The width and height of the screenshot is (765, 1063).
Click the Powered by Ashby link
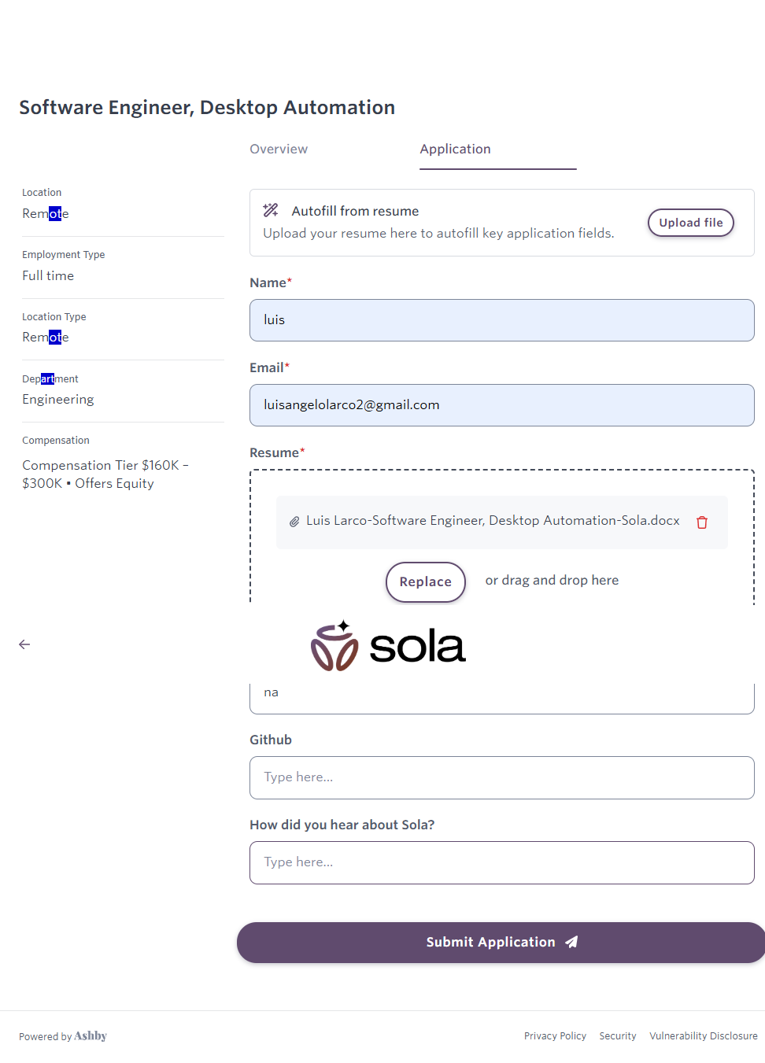tap(63, 1036)
